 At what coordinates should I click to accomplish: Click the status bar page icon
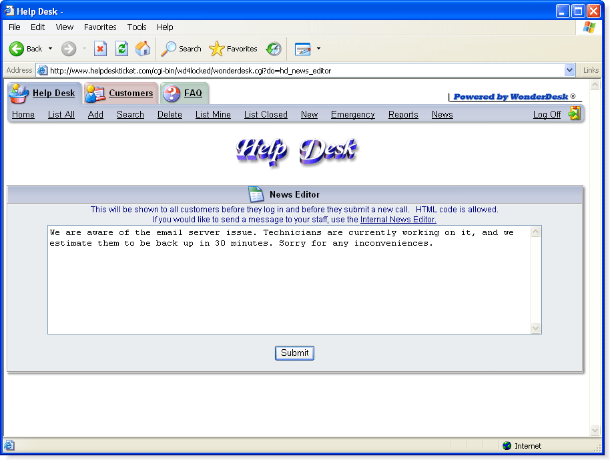click(9, 445)
